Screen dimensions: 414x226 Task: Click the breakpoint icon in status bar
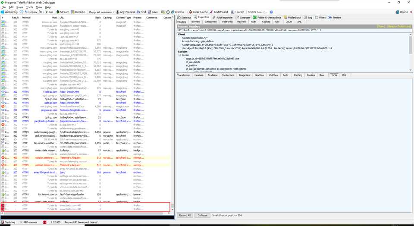coord(44,222)
